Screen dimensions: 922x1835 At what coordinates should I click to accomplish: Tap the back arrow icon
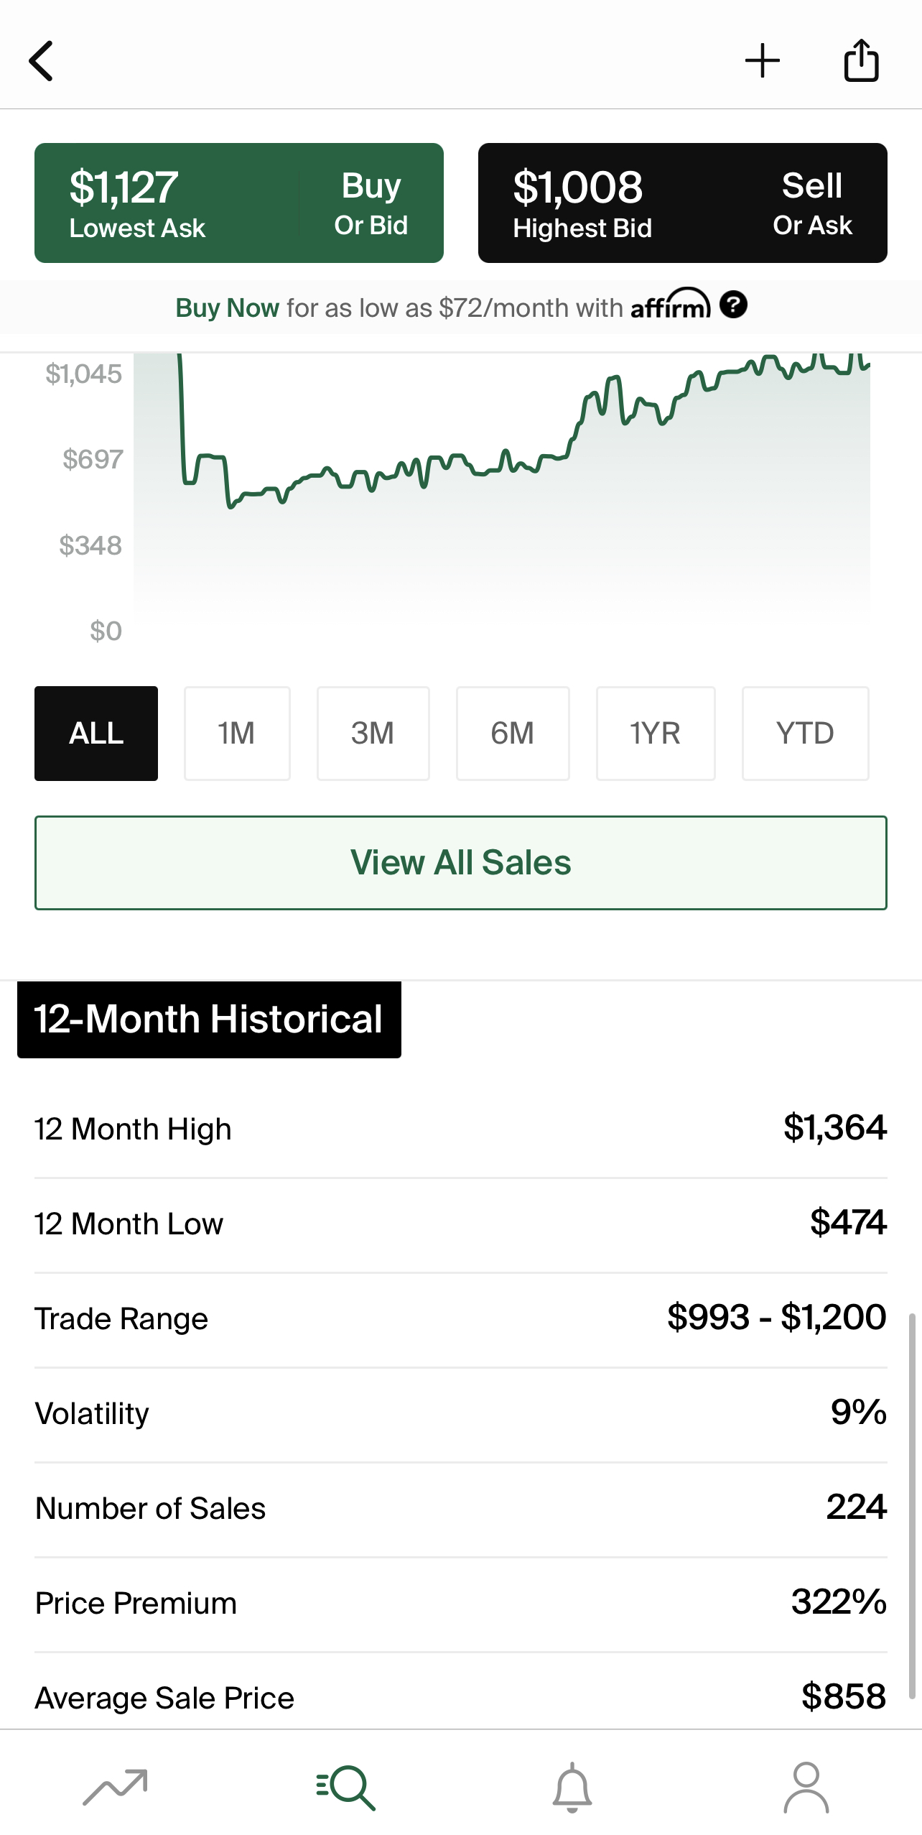click(x=42, y=61)
